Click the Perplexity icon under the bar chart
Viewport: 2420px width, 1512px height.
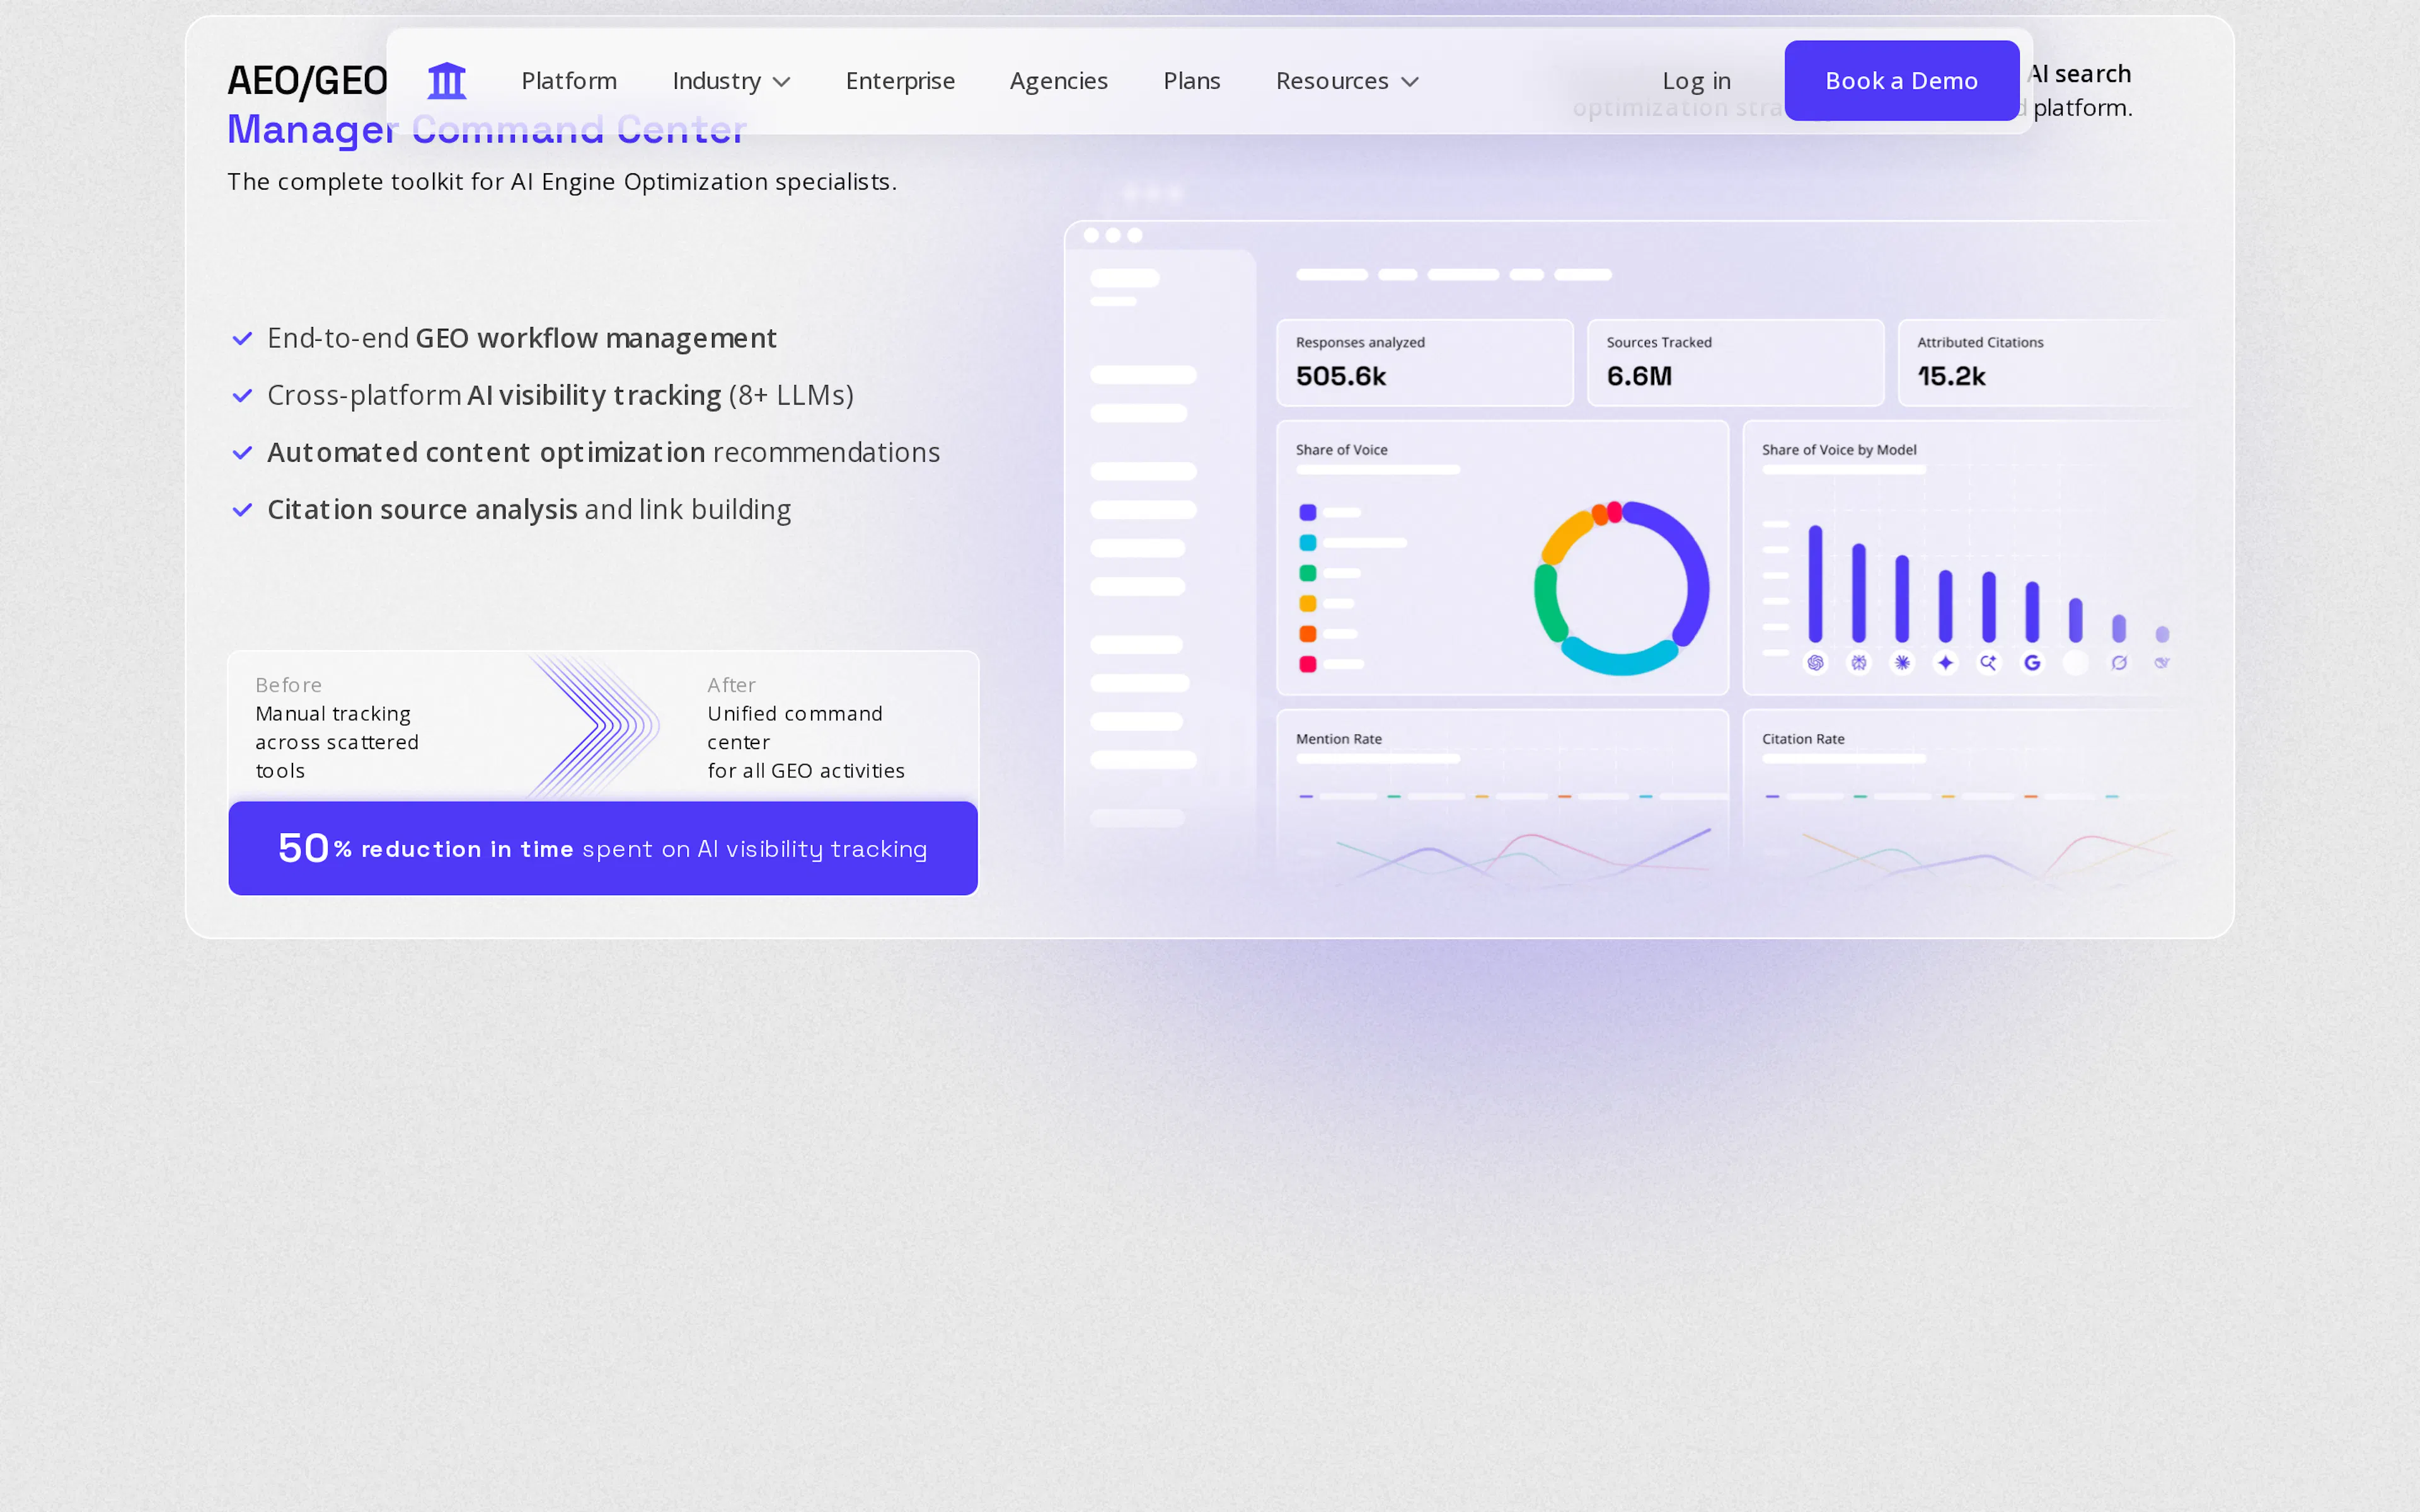tap(1859, 663)
